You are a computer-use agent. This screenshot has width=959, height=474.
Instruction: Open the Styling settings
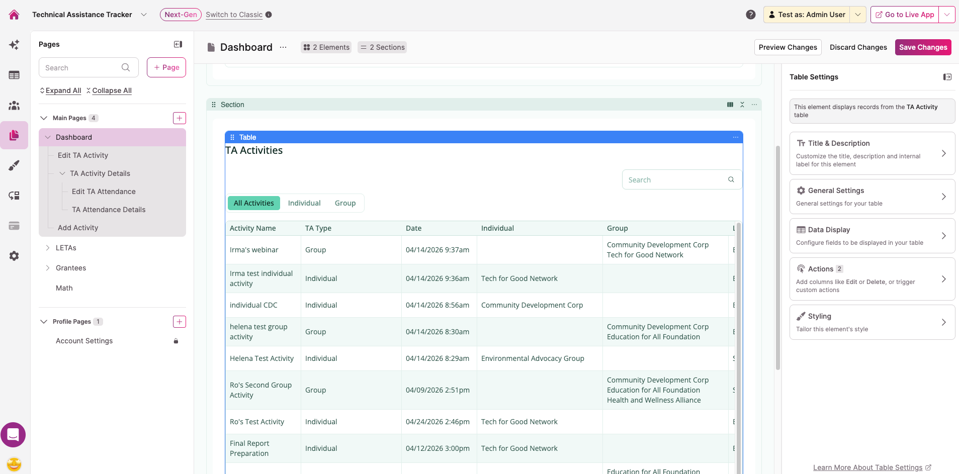point(872,322)
